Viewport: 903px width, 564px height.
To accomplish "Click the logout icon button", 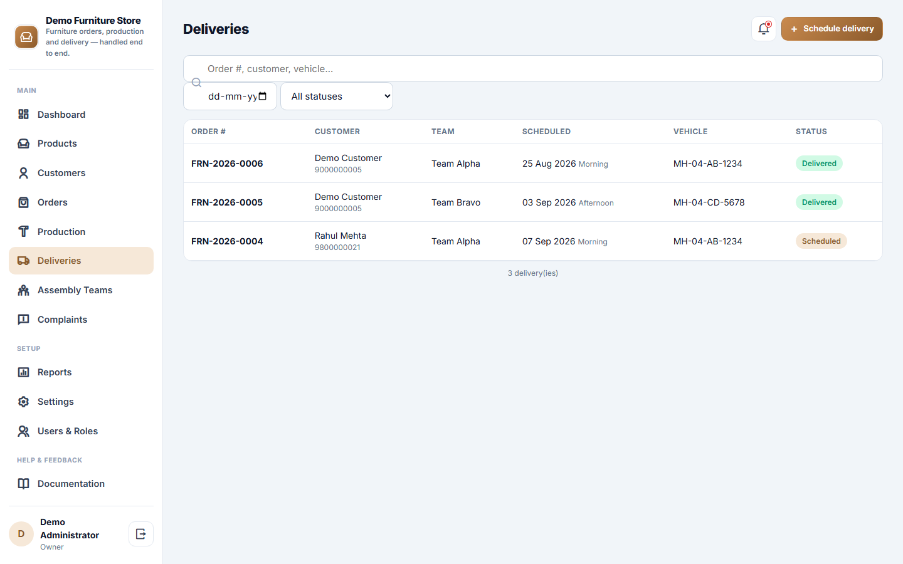I will [141, 534].
